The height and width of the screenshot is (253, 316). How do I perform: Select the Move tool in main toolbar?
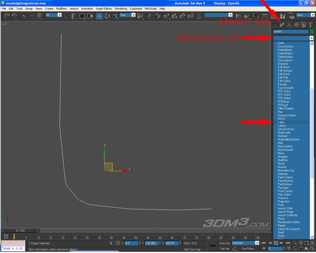click(99, 16)
